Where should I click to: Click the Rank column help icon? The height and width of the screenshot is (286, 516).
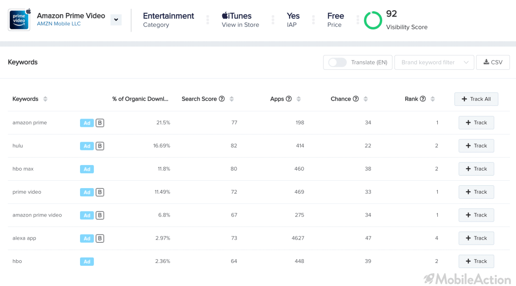point(423,99)
